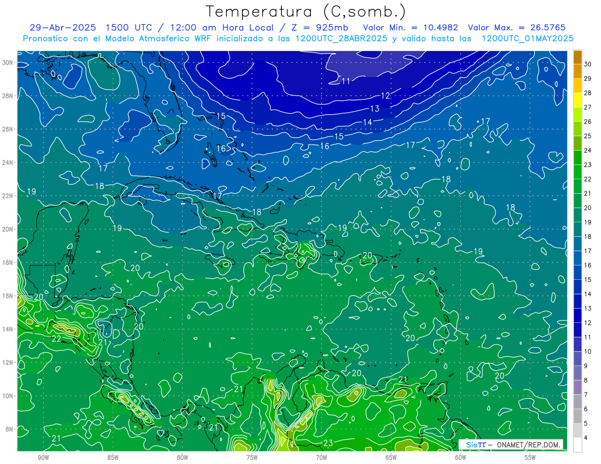Click the "1200UTC_01MAY2025" valid-until timestamp

tap(527, 39)
